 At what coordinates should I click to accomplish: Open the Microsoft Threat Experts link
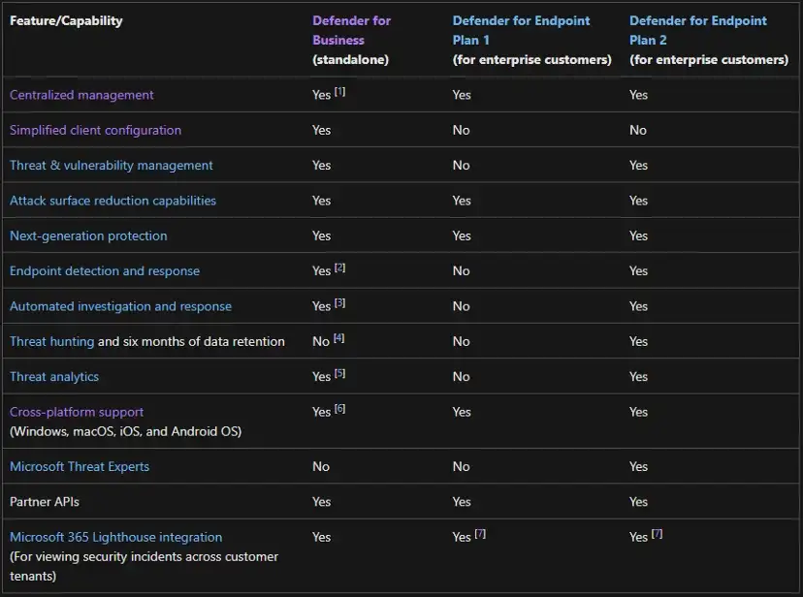(80, 466)
